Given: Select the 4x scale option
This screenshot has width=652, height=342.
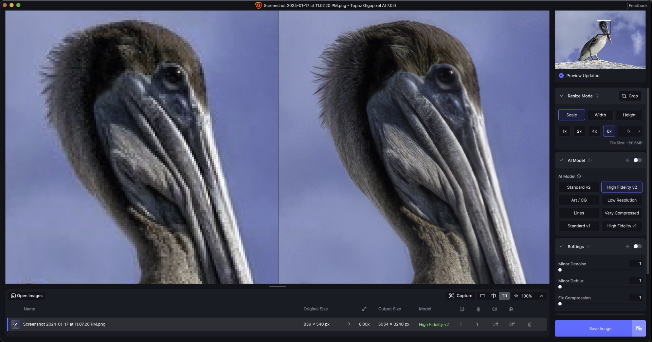Looking at the screenshot, I should [x=594, y=131].
